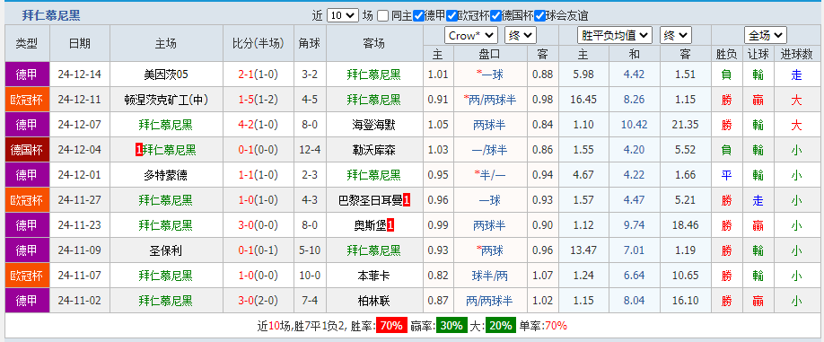Click the 日期 column header
This screenshot has height=342, width=824.
tap(80, 43)
